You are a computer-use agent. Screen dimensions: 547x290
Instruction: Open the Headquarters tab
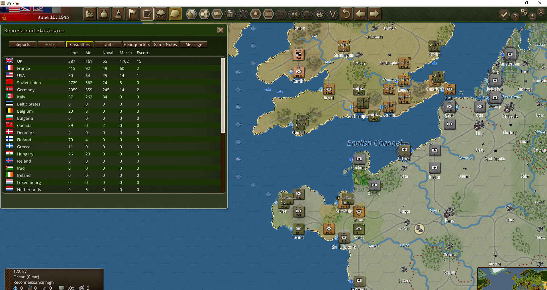point(137,44)
